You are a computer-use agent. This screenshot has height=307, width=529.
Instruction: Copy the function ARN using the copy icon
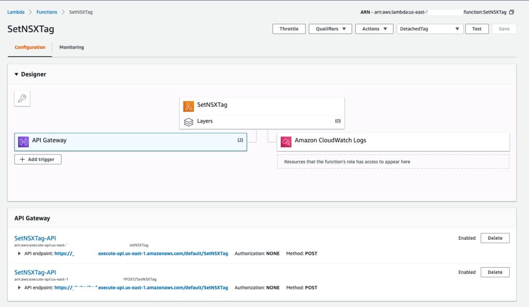point(511,11)
